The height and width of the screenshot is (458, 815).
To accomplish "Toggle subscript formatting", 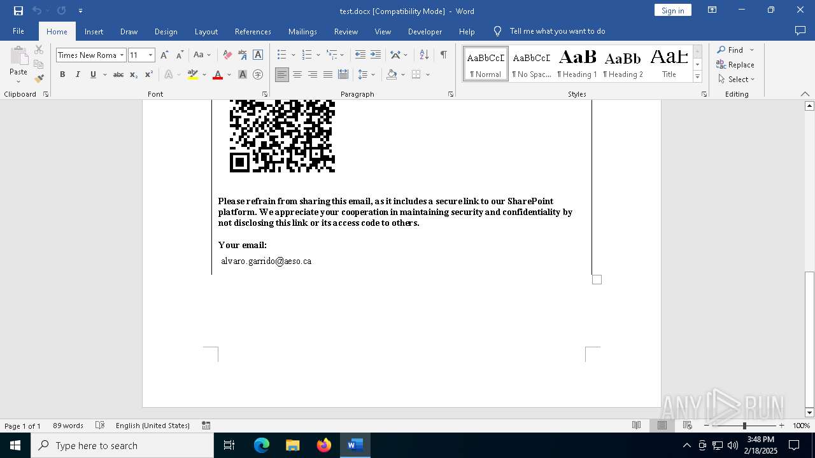I will [134, 74].
